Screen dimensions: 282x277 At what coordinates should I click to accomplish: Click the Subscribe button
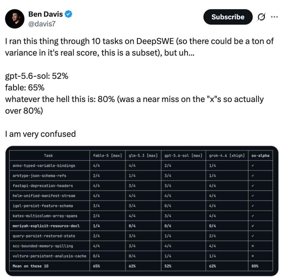228,17
